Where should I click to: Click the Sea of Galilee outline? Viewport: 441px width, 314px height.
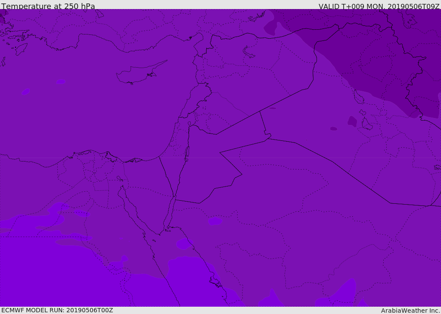coord(189,124)
